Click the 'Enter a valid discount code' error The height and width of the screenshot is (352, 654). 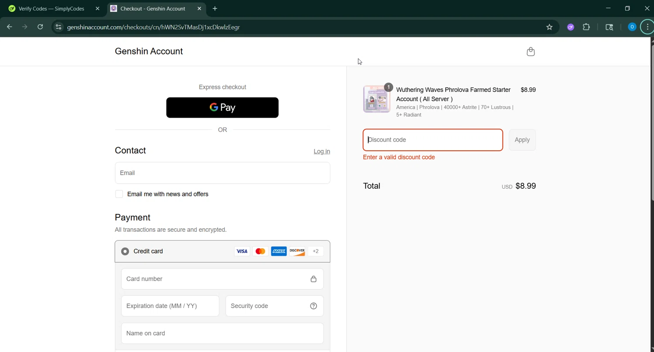399,157
